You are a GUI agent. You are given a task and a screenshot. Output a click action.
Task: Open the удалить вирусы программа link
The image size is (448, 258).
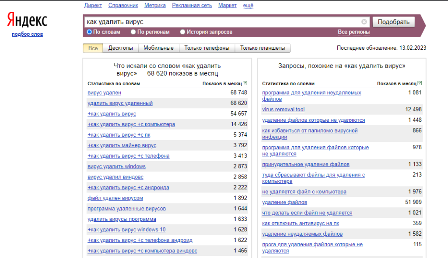coord(122,219)
